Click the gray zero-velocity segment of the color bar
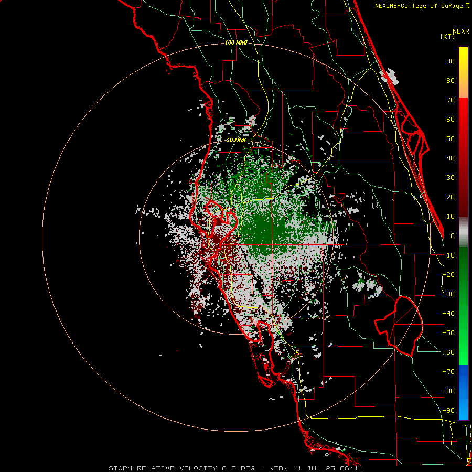 pos(463,232)
